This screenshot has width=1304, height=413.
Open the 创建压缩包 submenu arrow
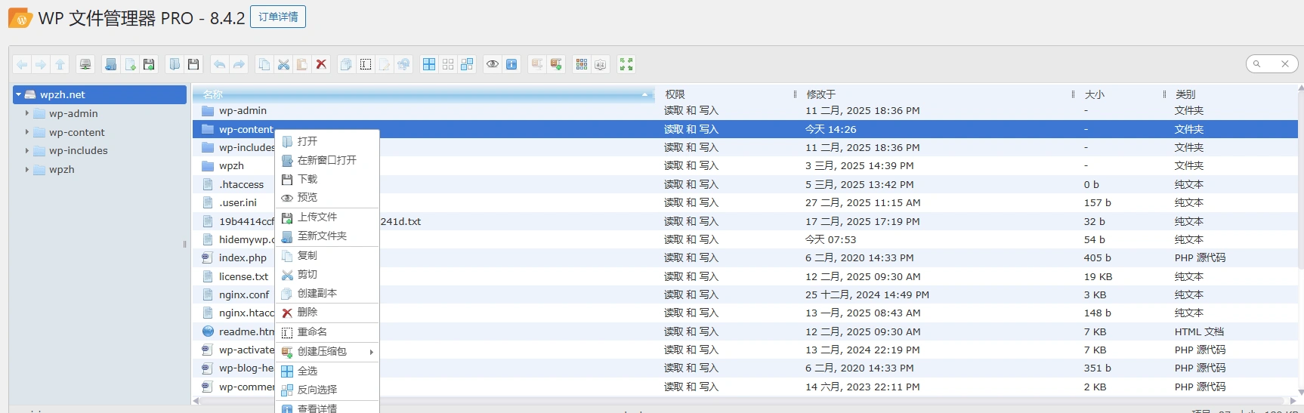(371, 352)
